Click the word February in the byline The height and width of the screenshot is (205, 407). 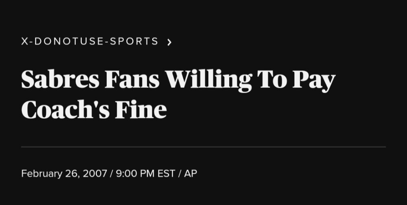[42, 174]
